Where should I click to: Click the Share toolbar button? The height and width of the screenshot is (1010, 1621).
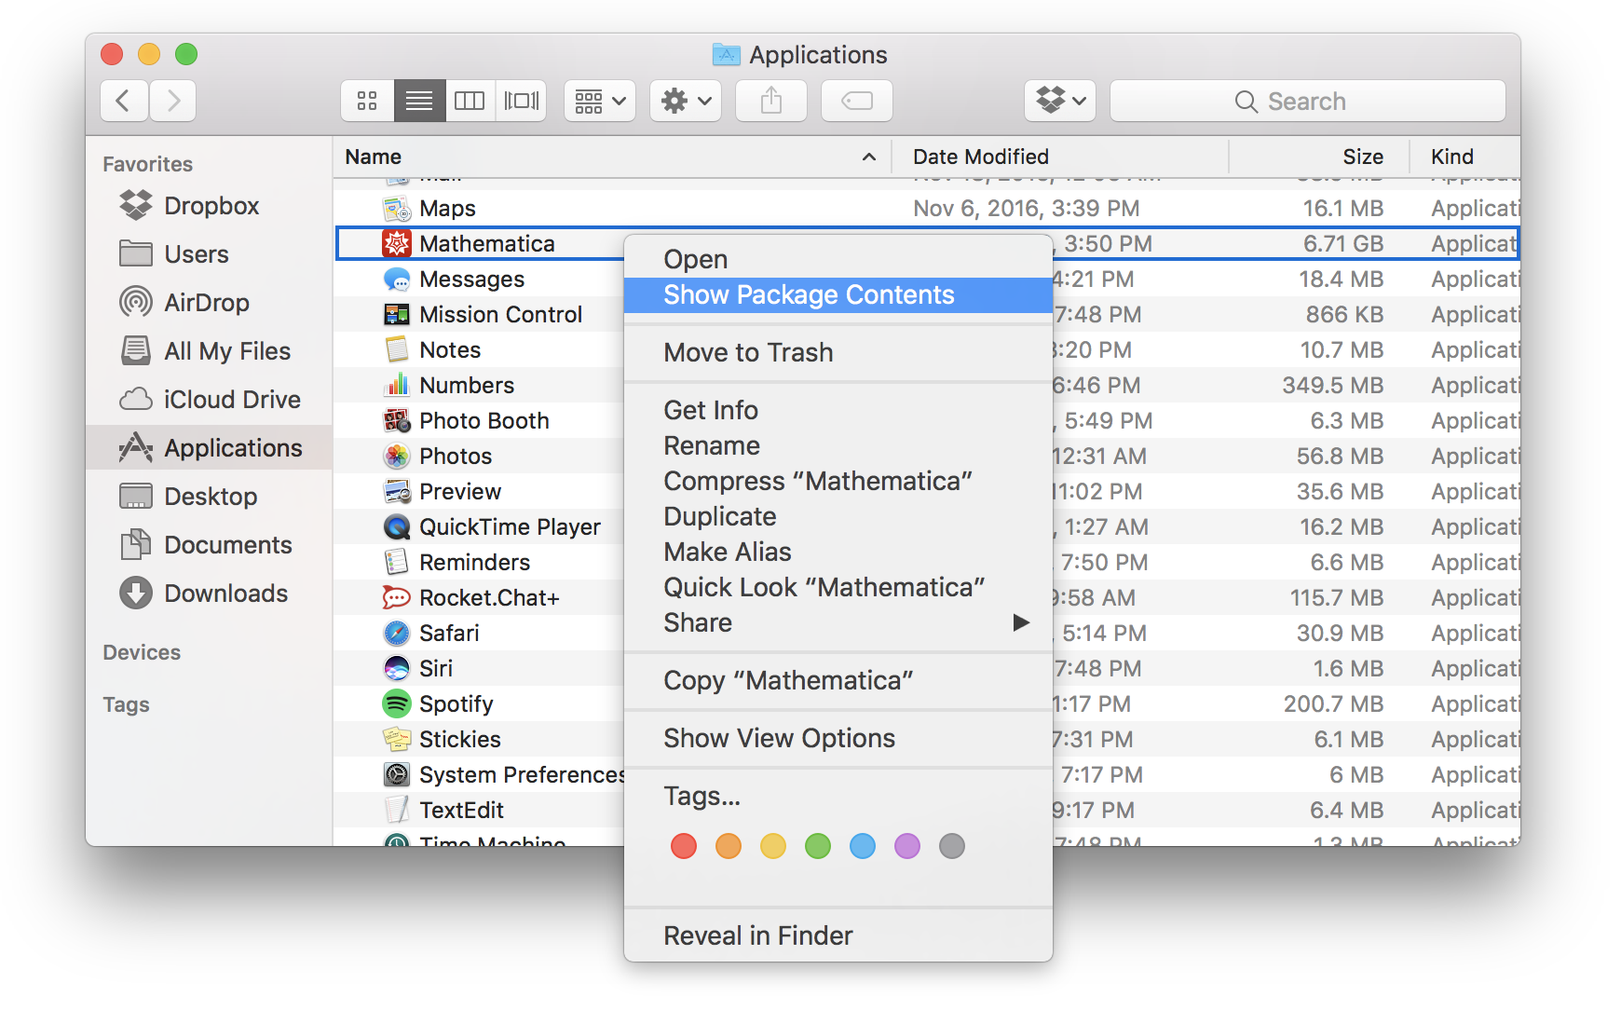(x=771, y=101)
